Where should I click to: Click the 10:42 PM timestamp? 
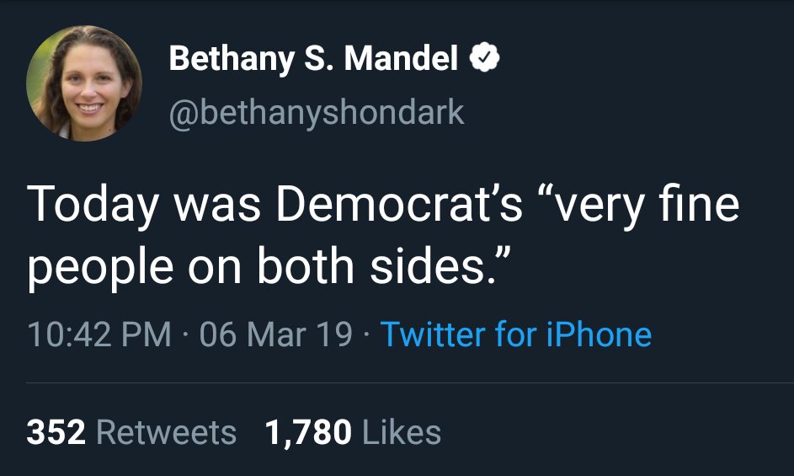click(99, 334)
